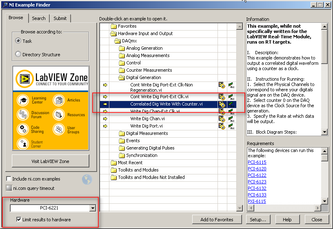The image size is (333, 229).
Task: Click Requirements panel scroll down arrow
Action: (324, 201)
